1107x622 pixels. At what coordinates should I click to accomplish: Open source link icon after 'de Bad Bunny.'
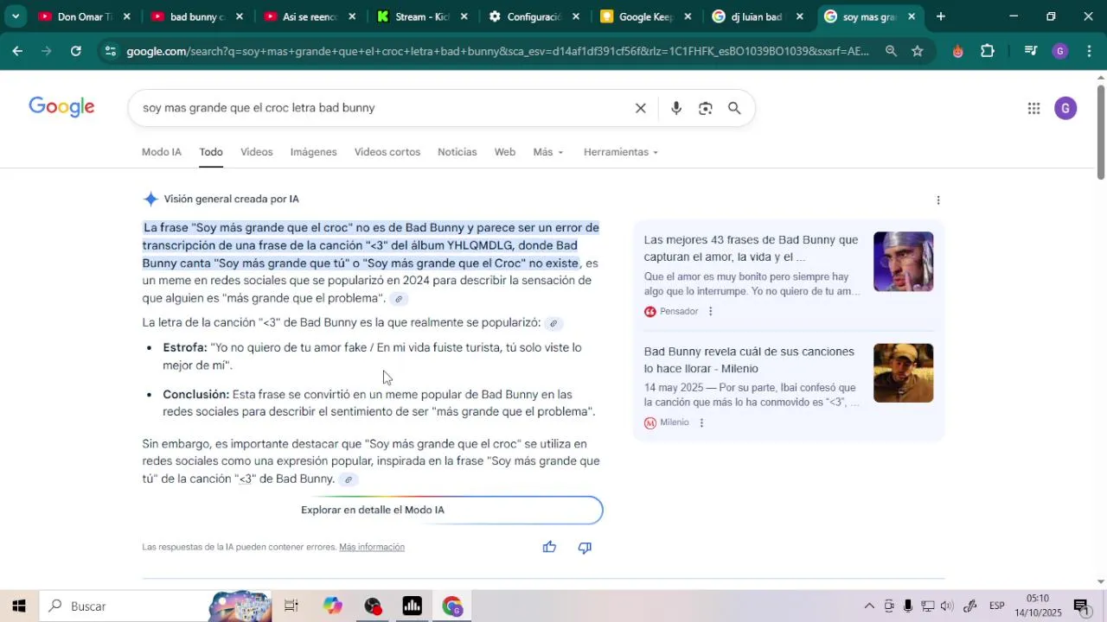(349, 479)
